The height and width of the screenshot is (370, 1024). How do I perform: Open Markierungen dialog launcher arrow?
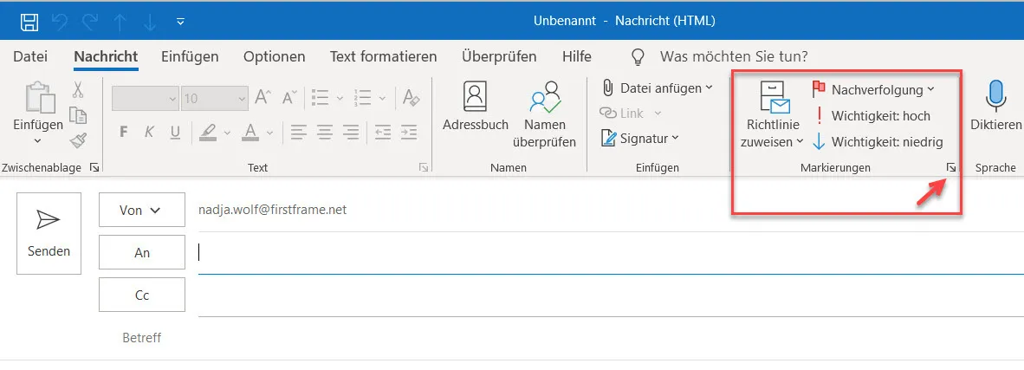click(x=951, y=168)
